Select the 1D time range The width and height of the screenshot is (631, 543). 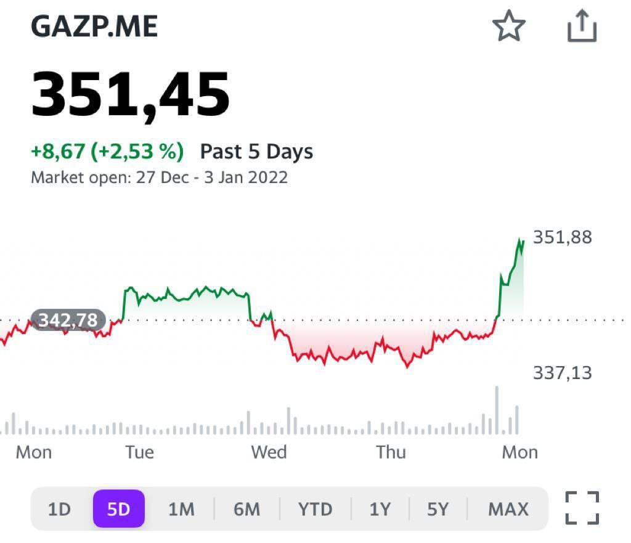point(60,509)
